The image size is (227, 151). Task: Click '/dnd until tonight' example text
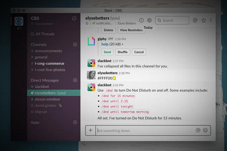point(117,106)
